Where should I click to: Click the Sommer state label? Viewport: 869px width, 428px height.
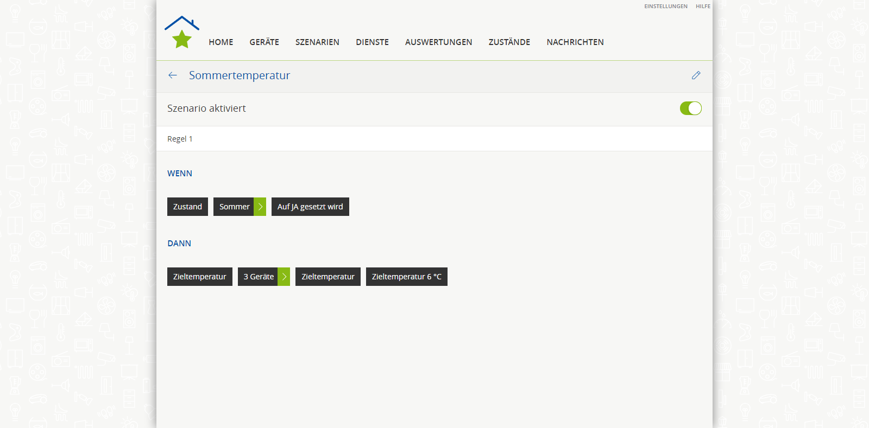click(234, 207)
